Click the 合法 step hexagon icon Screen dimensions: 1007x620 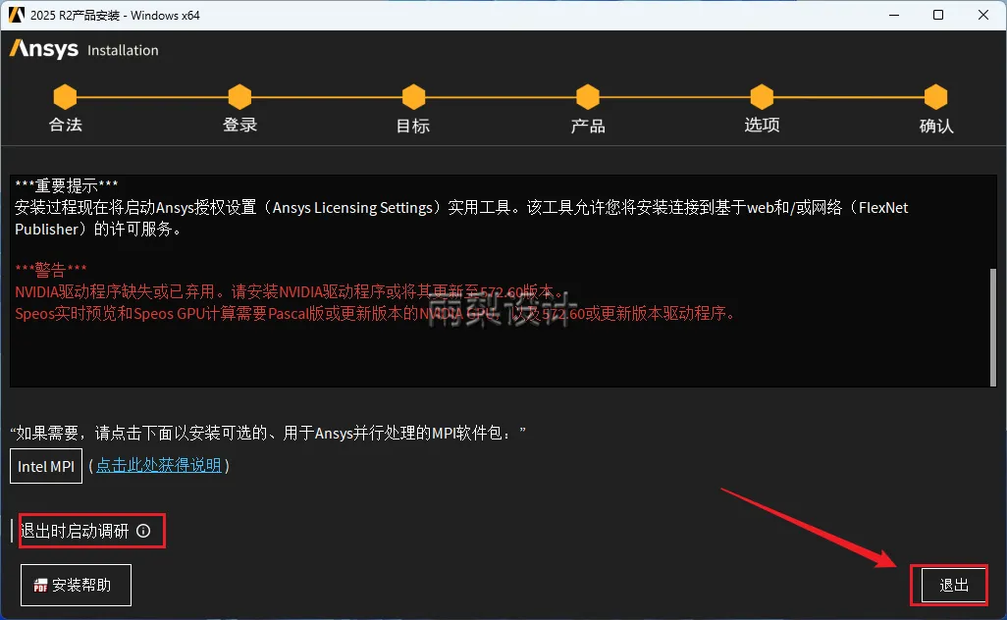click(65, 97)
